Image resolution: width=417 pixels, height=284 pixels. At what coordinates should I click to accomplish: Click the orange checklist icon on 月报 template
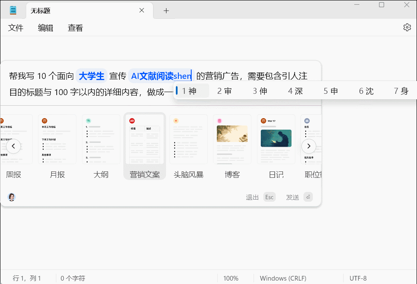click(x=44, y=121)
